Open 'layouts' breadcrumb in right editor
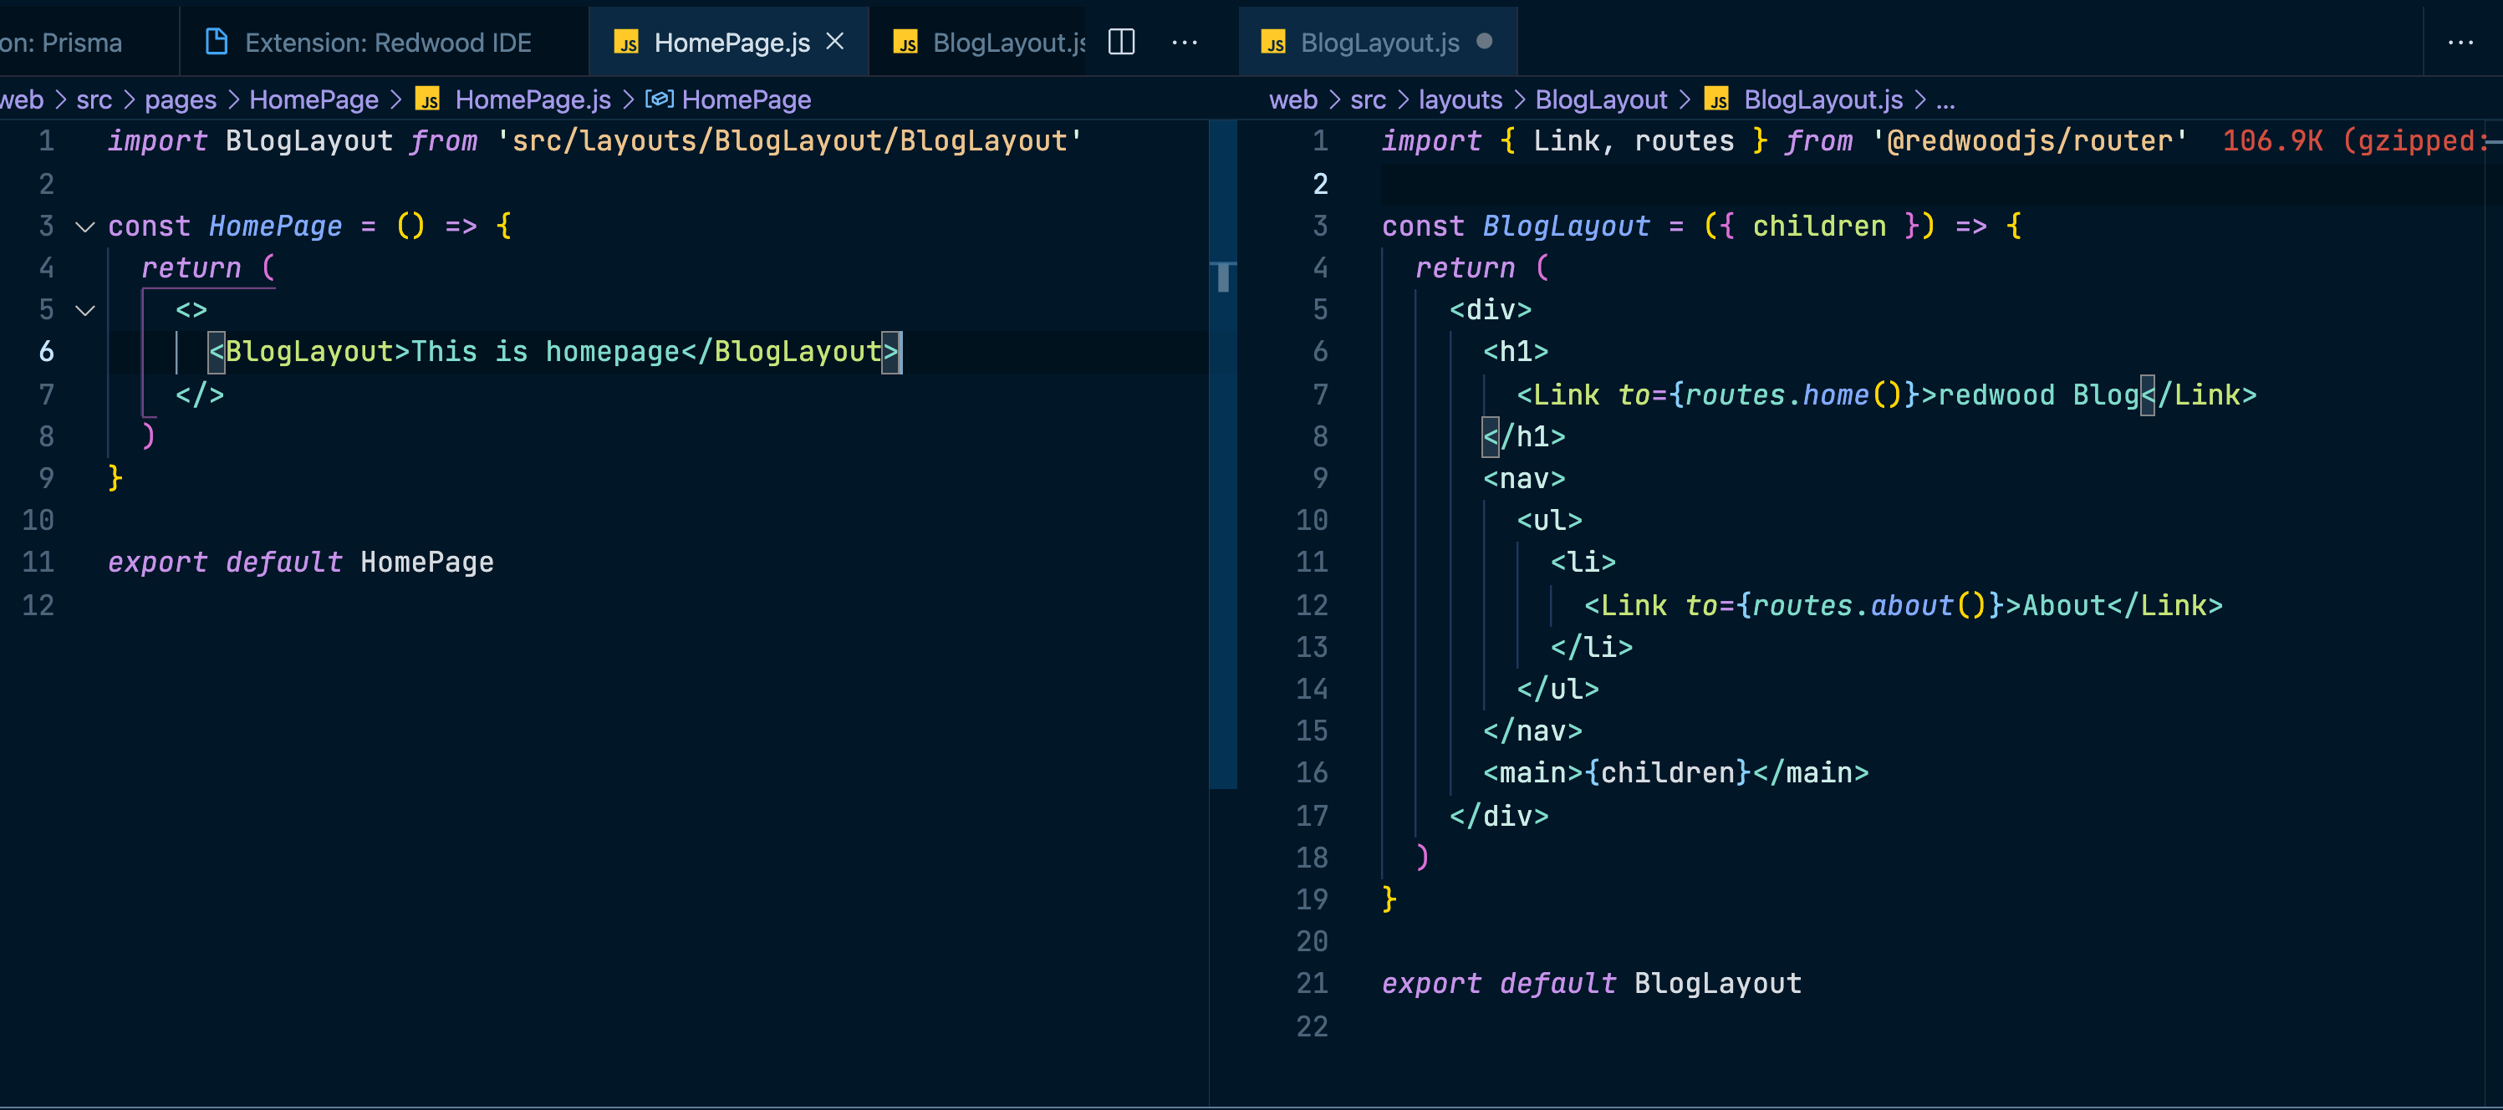 pos(1460,99)
